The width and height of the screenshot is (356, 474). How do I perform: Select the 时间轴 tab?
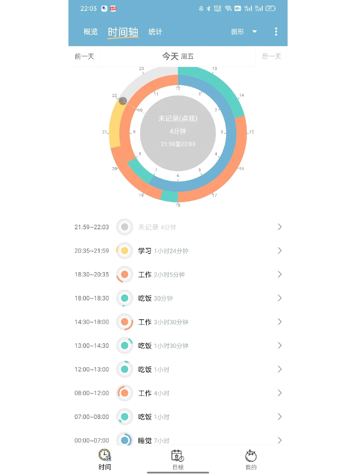coord(123,32)
